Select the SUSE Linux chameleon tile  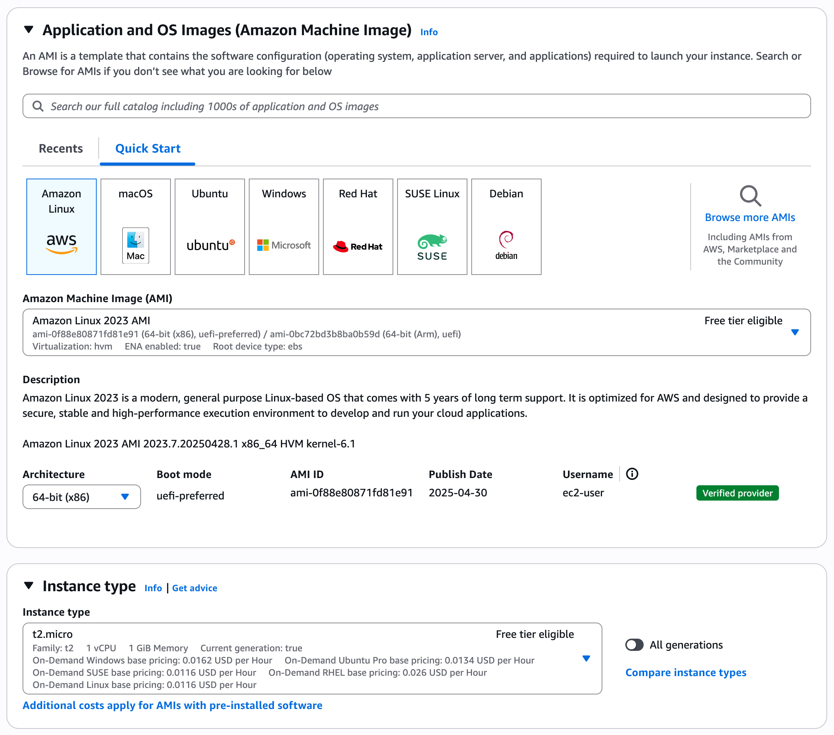432,227
